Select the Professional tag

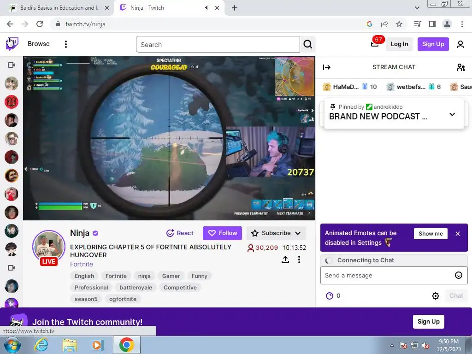click(x=91, y=288)
